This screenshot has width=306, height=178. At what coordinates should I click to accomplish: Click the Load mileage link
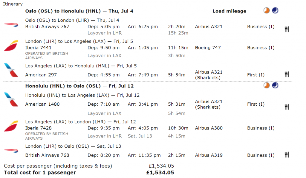229,11
